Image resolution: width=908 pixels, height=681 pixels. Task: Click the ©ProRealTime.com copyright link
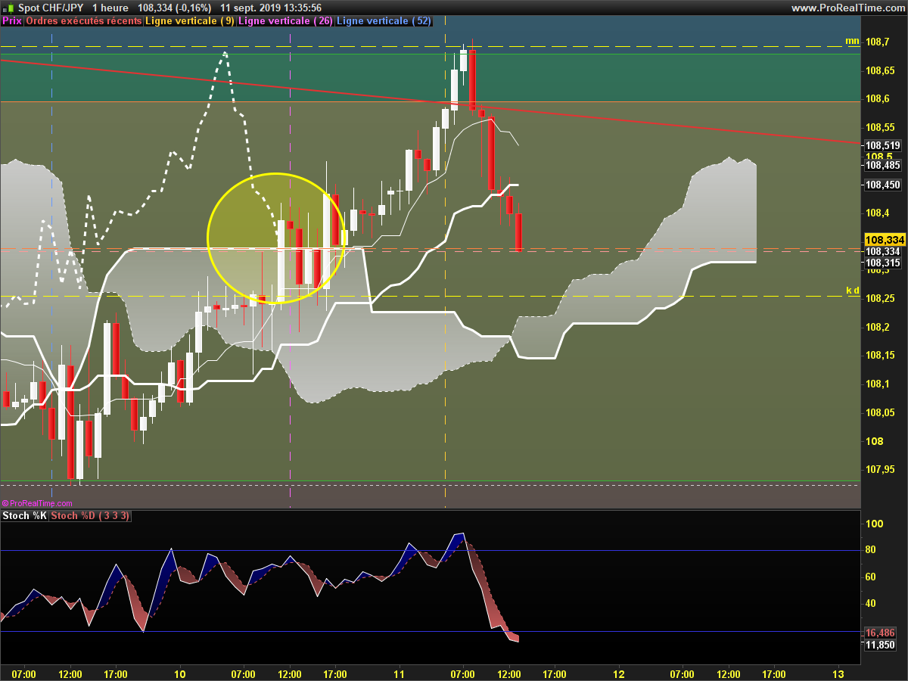click(37, 503)
